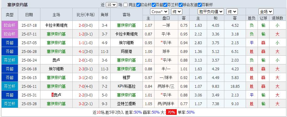Open away team 玛丽港
This screenshot has width=287, height=117.
pos(127,51)
